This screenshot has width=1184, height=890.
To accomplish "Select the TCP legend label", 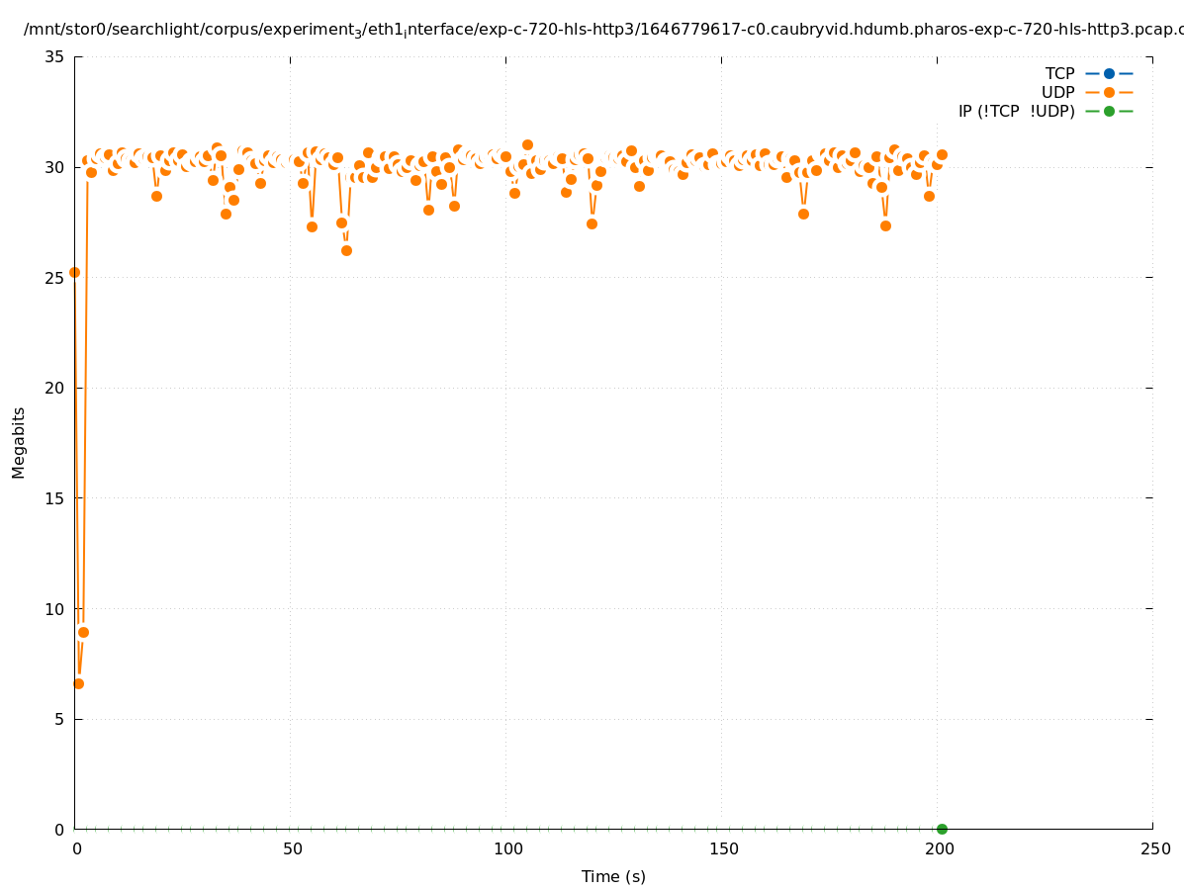I will click(x=1059, y=73).
